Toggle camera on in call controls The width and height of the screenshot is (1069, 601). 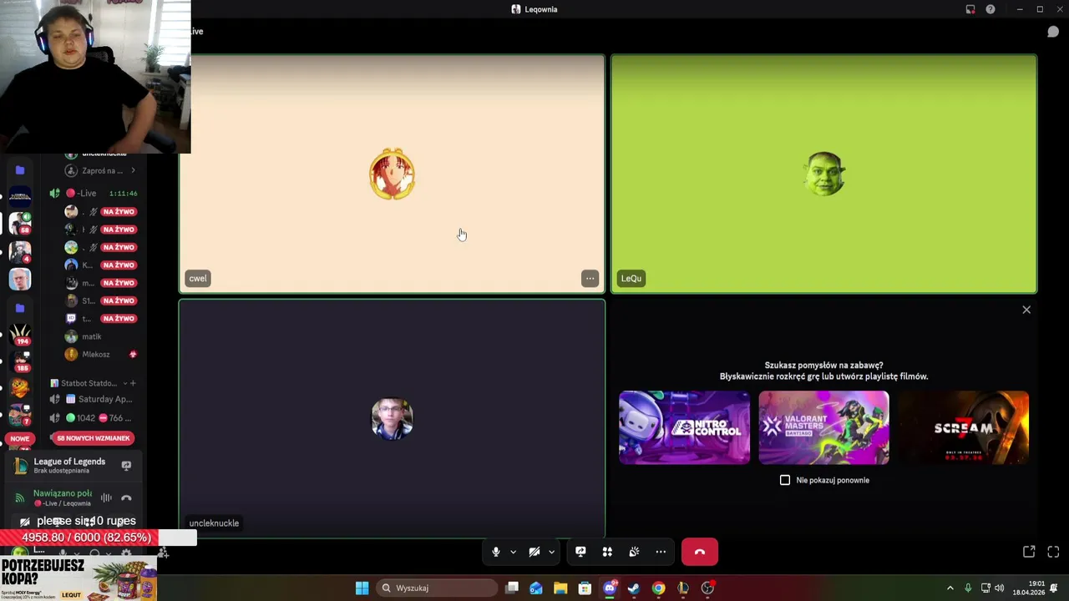(x=534, y=552)
